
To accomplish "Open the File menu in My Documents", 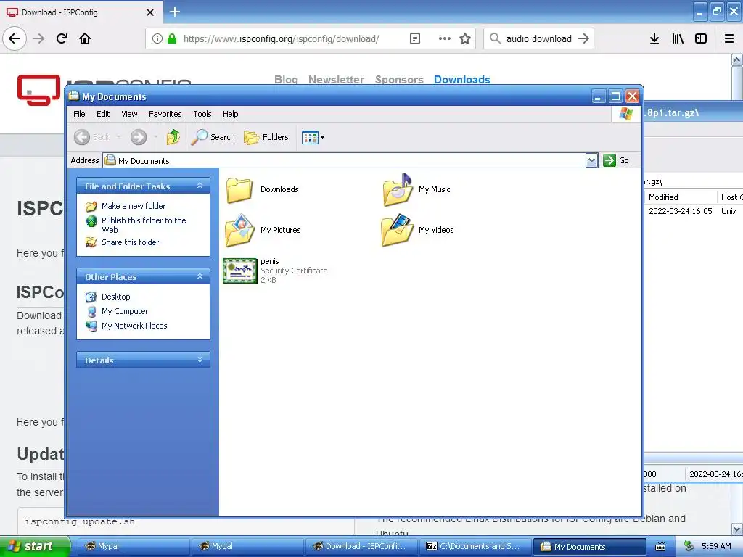I will (79, 114).
